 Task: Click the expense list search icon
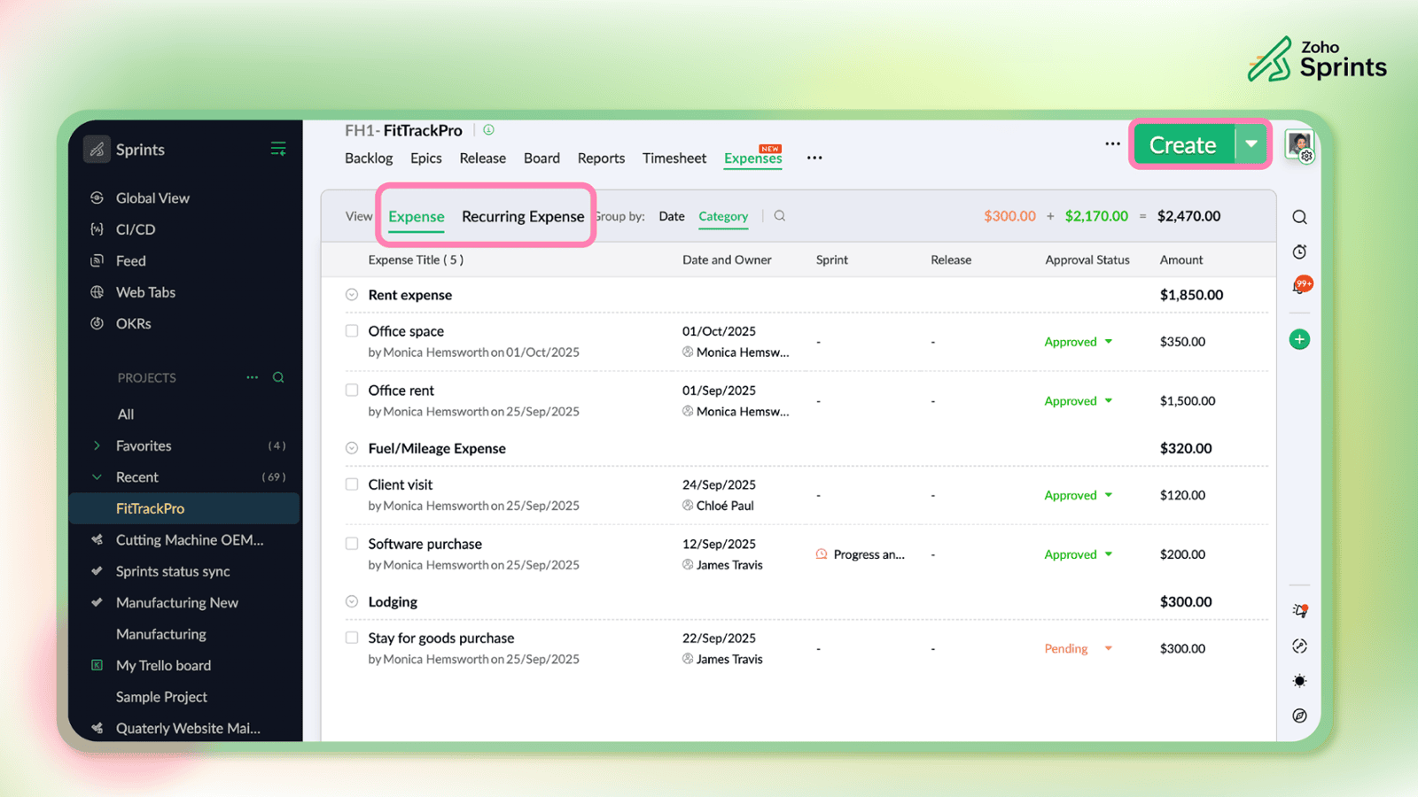(x=780, y=216)
